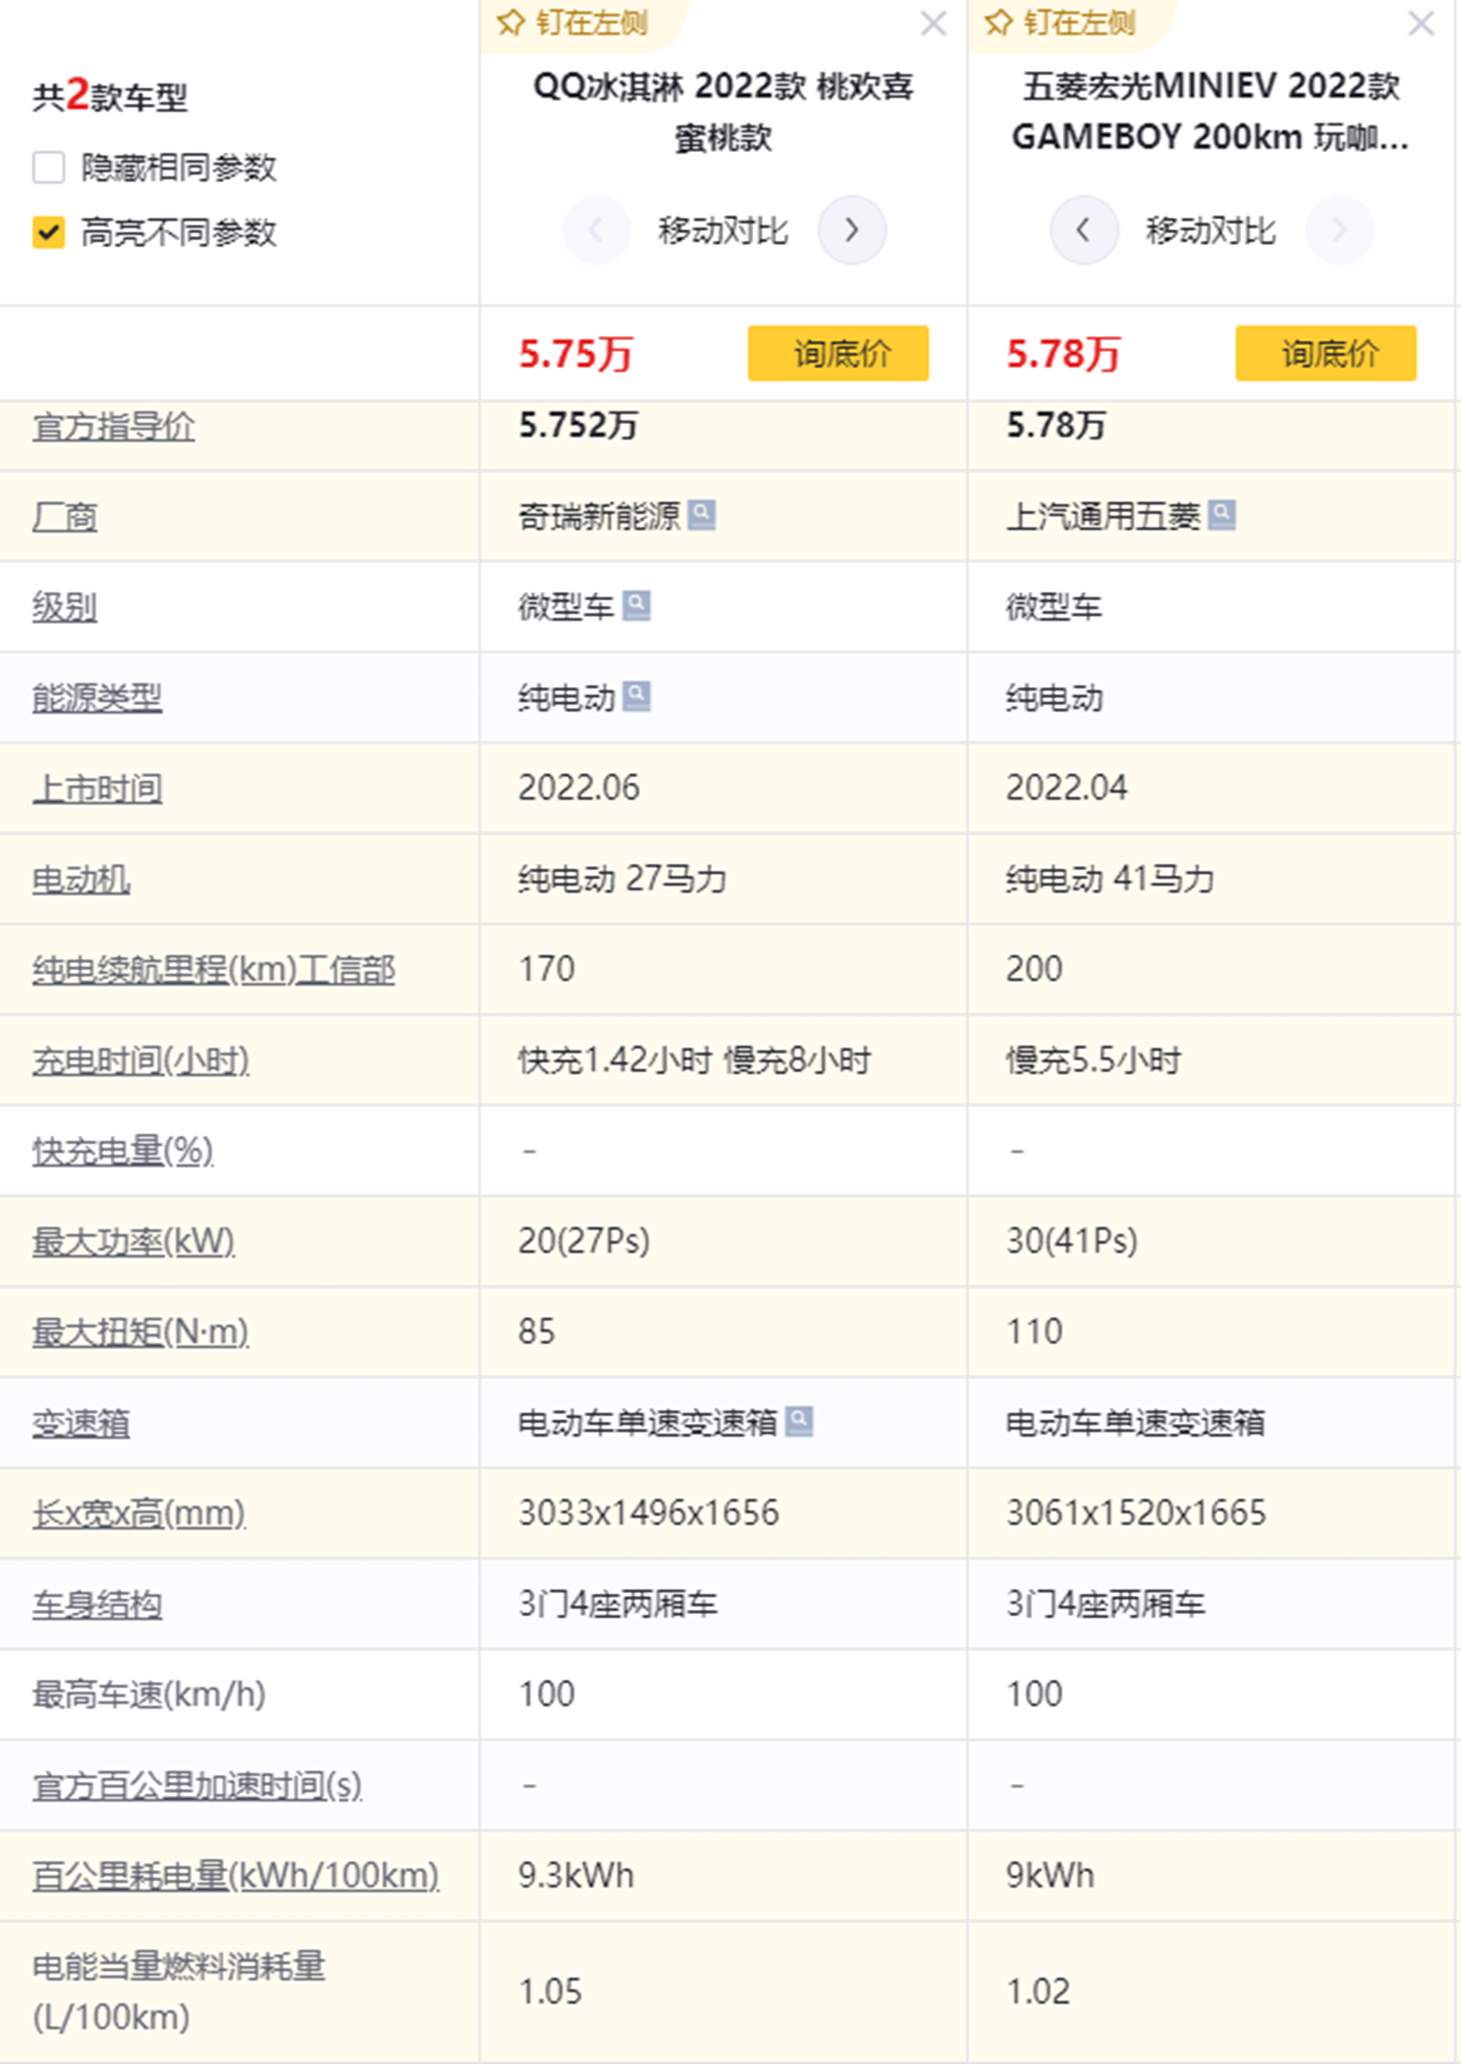Click the 奇瑞新能源 manufacturer text
This screenshot has height=2064, width=1461.
[599, 517]
